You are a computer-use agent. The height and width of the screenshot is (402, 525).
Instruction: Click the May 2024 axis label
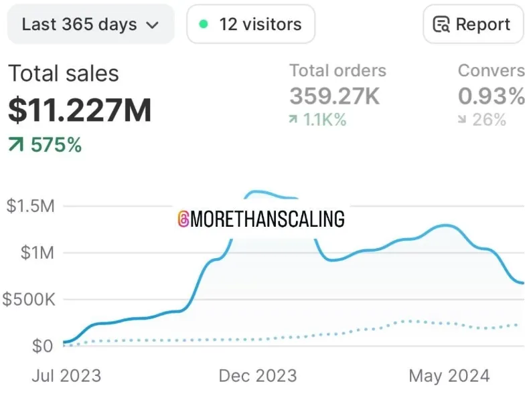pos(449,376)
